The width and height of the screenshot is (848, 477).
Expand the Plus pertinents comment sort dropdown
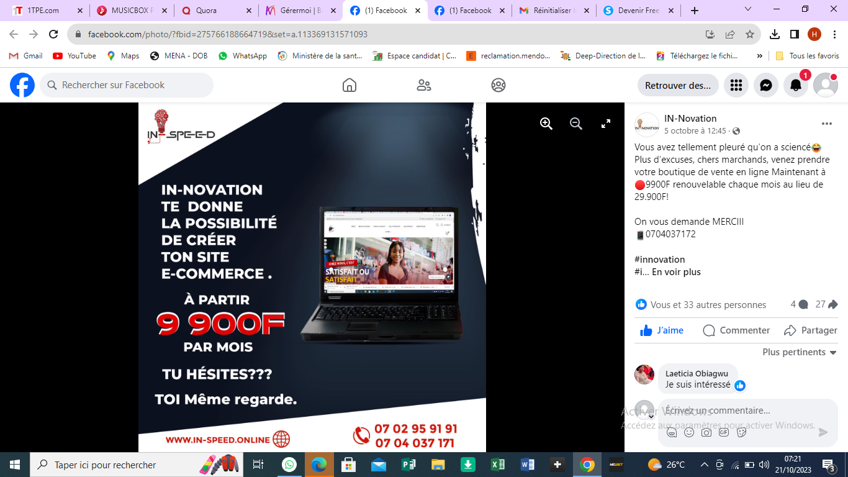point(800,352)
